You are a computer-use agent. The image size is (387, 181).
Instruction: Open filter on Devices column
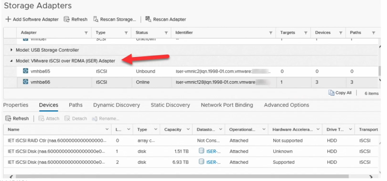pyautogui.click(x=341, y=33)
